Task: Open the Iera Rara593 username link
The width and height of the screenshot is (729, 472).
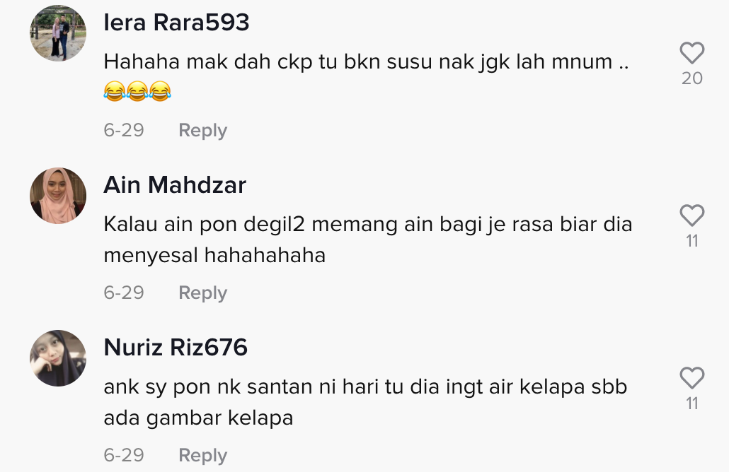Action: (x=176, y=23)
